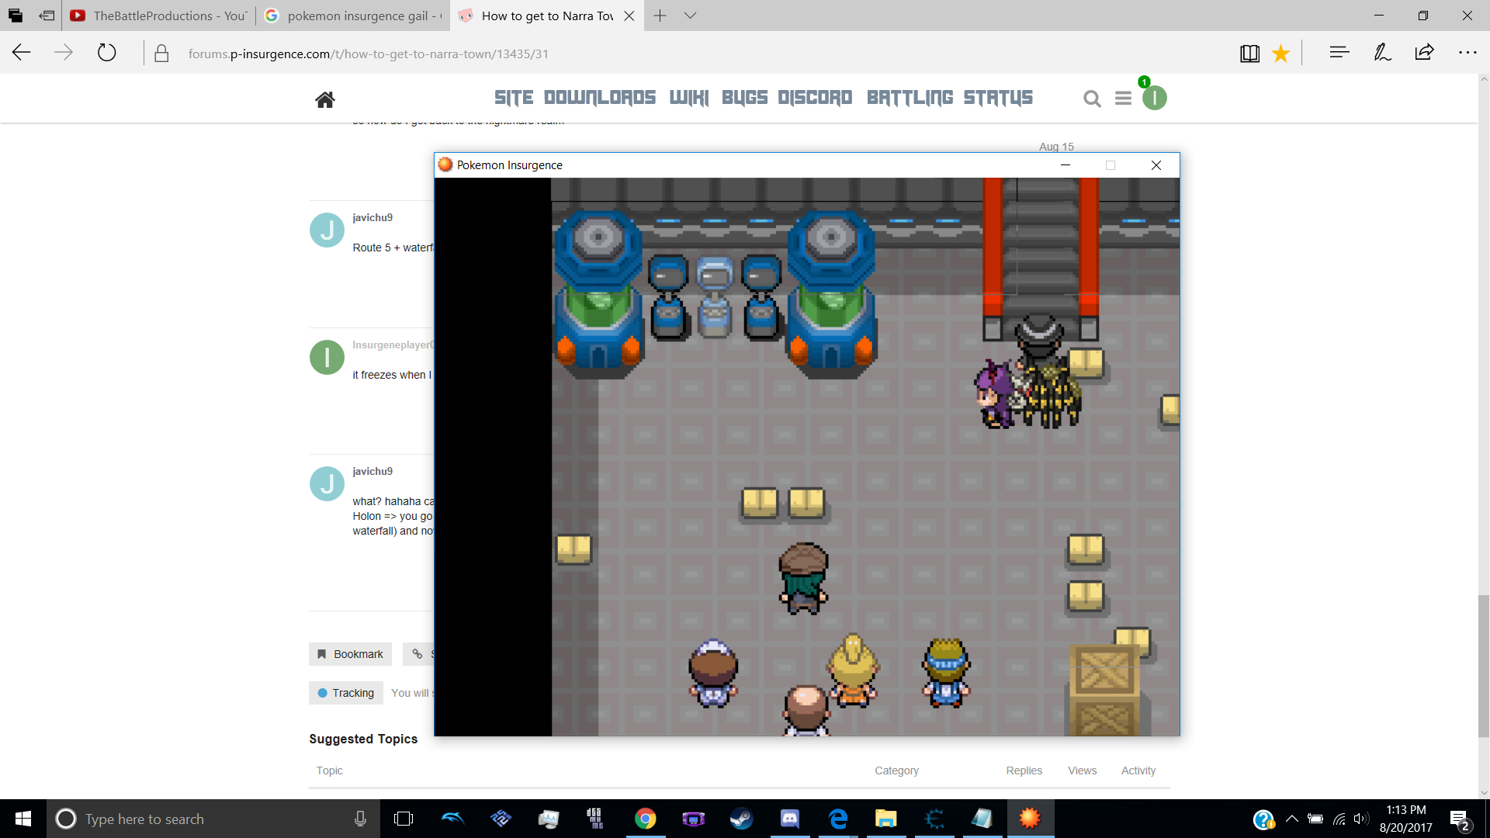Open the green user avatar menu
Screen dimensions: 1490x838
pos(1154,98)
